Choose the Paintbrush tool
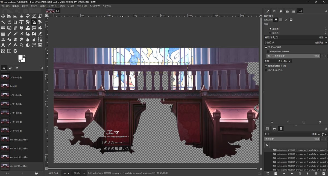328x176 pixels. [x=9, y=34]
